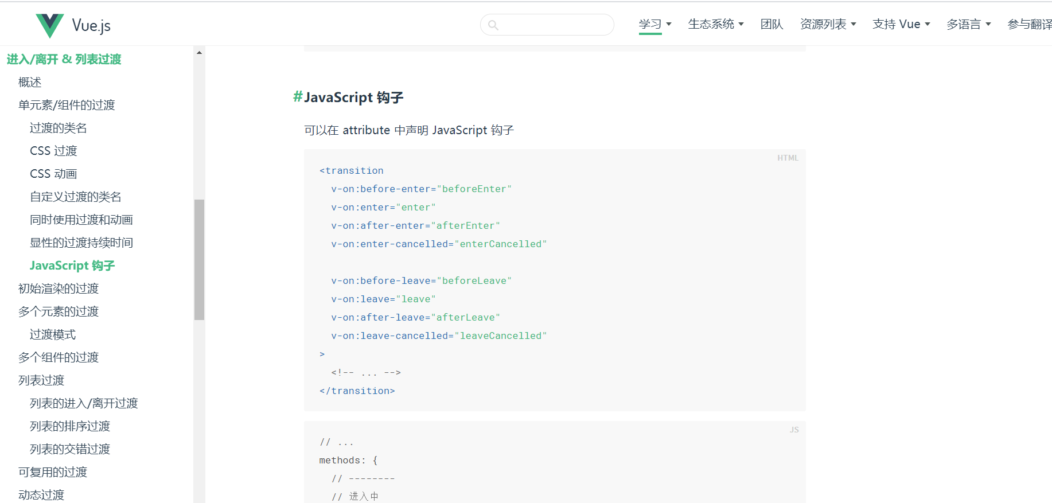Open 列表的进入/离开过渡 sidebar link

[x=84, y=403]
